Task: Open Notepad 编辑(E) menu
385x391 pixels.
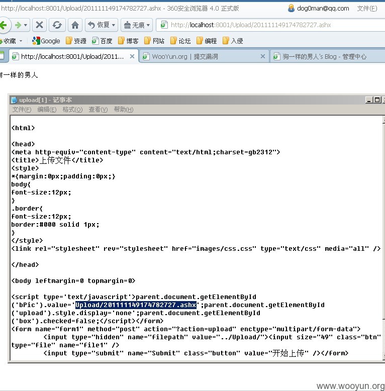Action: [x=47, y=110]
